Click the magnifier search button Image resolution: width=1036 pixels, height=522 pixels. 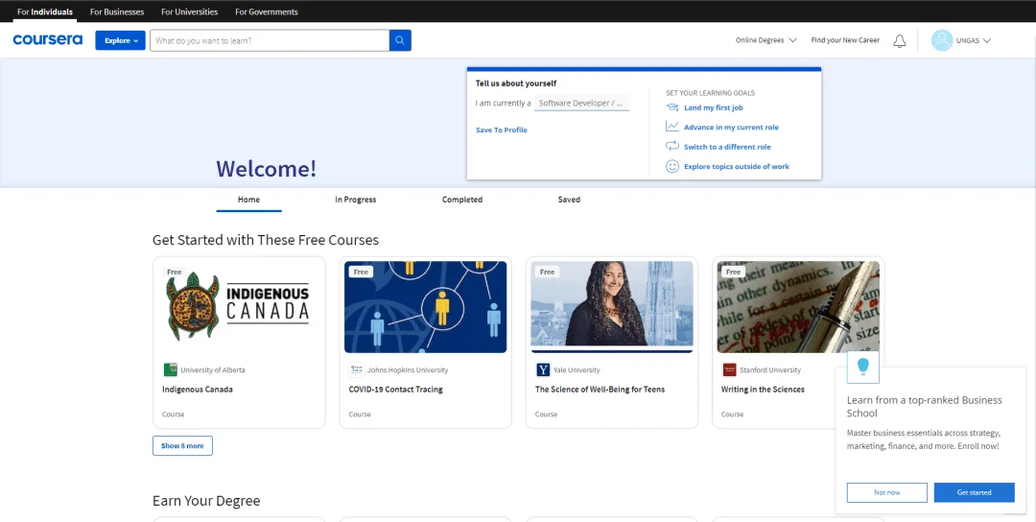pos(400,40)
